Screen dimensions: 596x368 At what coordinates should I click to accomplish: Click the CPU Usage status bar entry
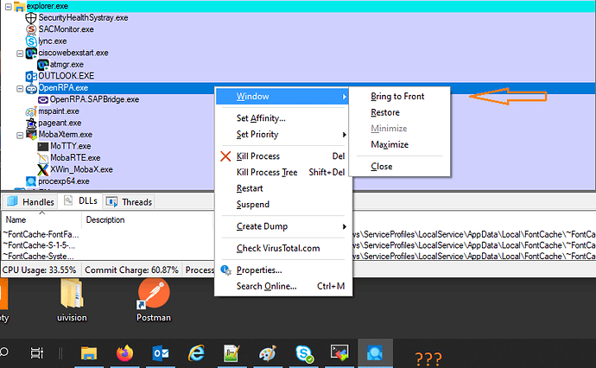coord(39,270)
